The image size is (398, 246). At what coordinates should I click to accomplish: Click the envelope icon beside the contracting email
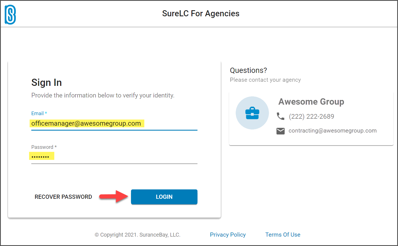coord(281,131)
